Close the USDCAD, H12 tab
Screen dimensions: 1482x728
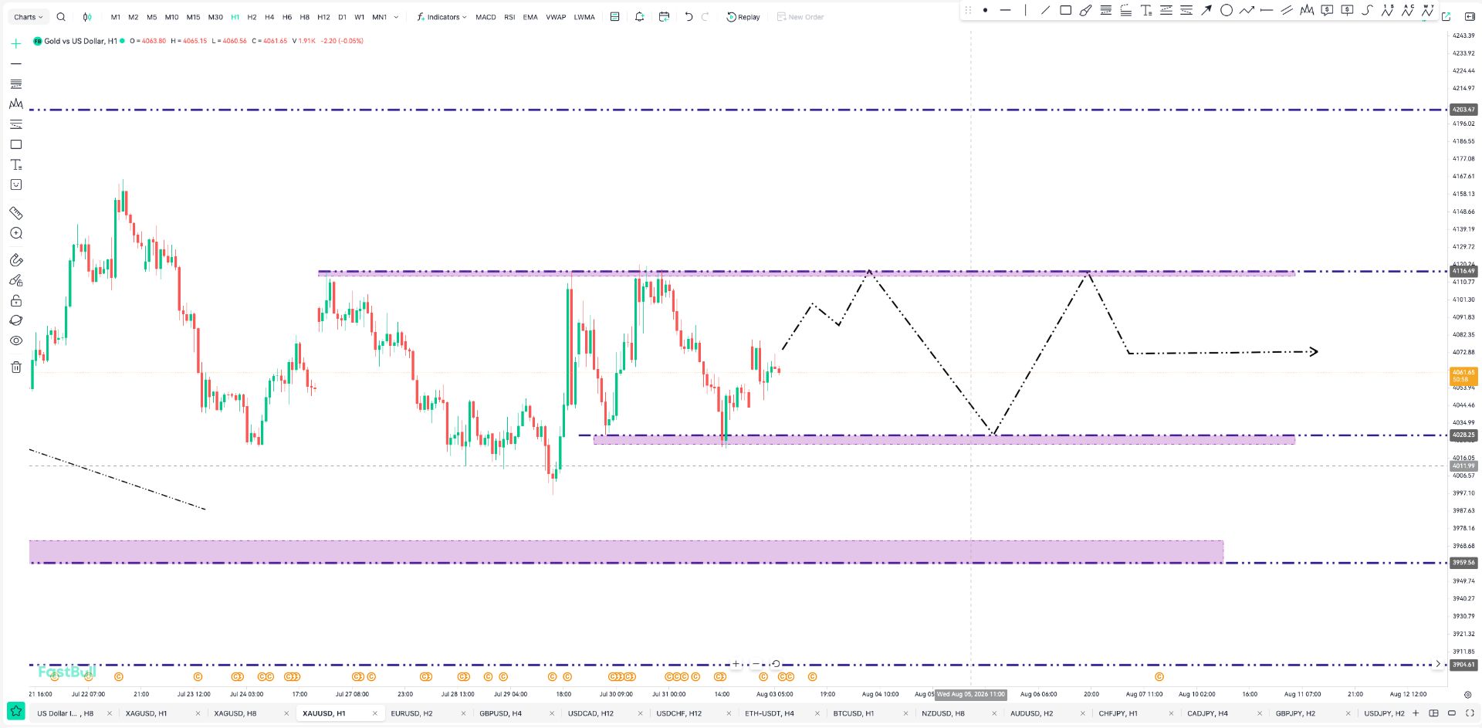tap(640, 713)
